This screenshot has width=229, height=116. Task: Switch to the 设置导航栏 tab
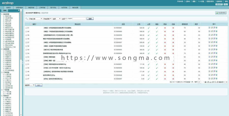20,8
